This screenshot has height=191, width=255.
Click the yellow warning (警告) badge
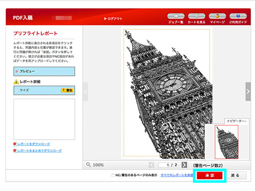coord(67,90)
